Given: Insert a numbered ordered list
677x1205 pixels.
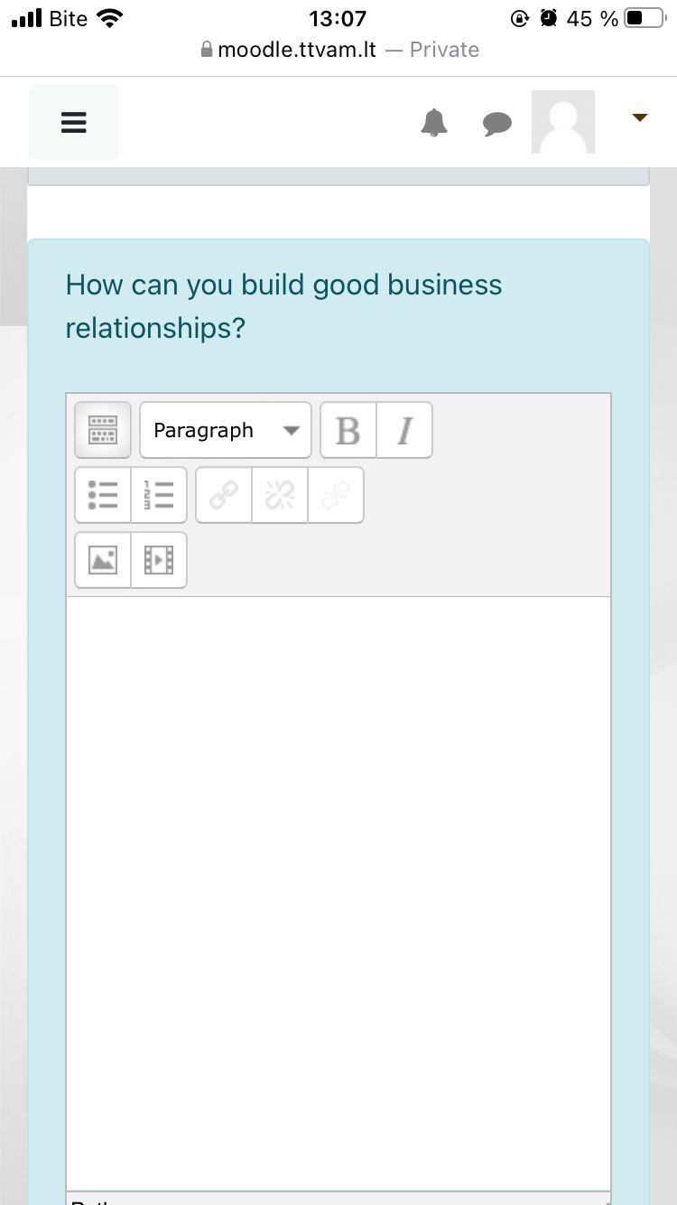Looking at the screenshot, I should point(159,495).
